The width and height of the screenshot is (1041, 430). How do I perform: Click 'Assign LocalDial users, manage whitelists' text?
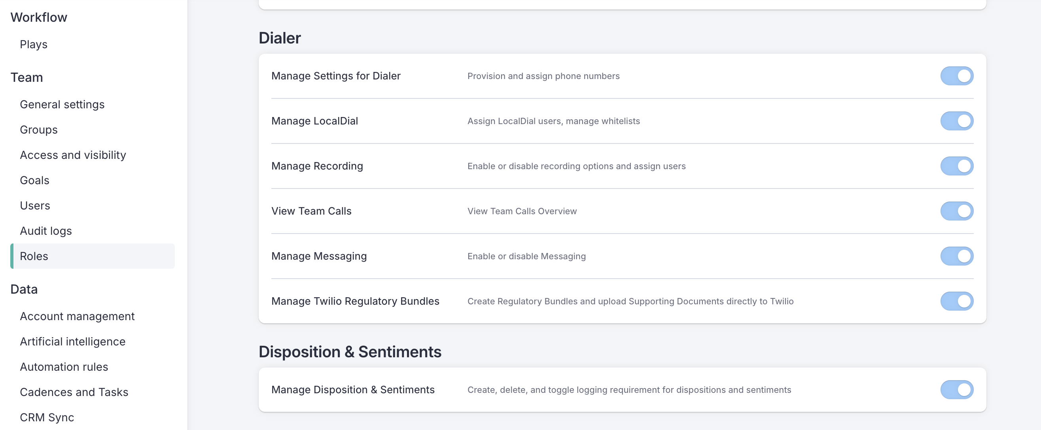click(554, 121)
